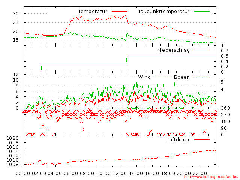Click the 0.6 precipitation axis value
The width and height of the screenshot is (240, 180).
[x=225, y=56]
